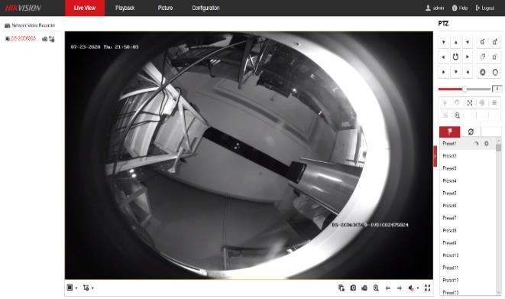Pan camera up with PTZ arrow
This screenshot has width=505, height=299.
tap(455, 42)
